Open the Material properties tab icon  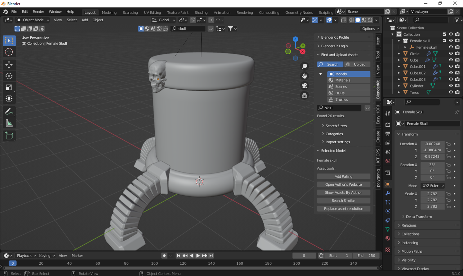tap(388, 238)
